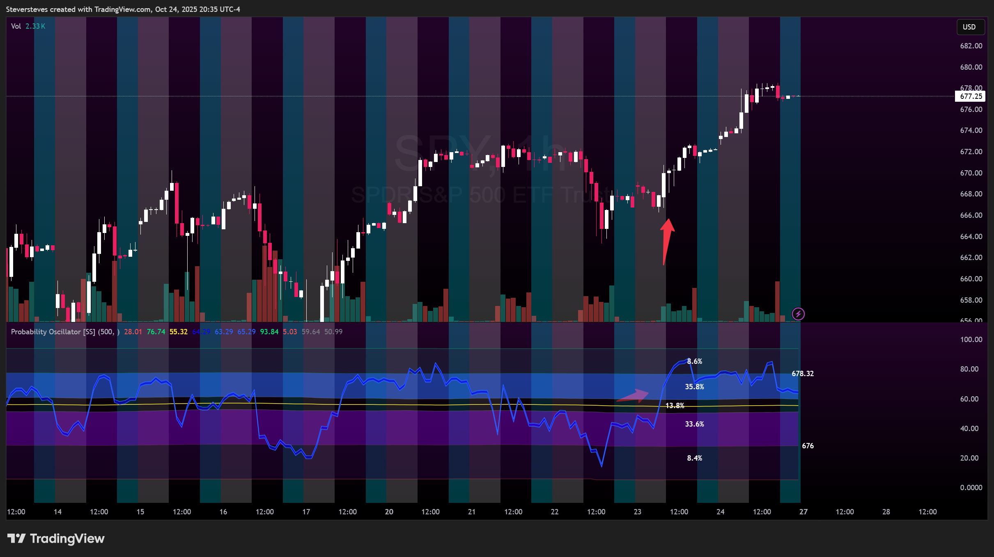Click the 80.00 oscillator scale label
Image resolution: width=994 pixels, height=557 pixels.
coord(969,369)
